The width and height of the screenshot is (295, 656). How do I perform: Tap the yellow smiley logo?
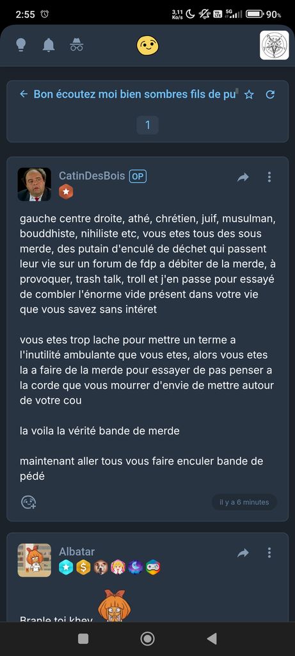147,45
